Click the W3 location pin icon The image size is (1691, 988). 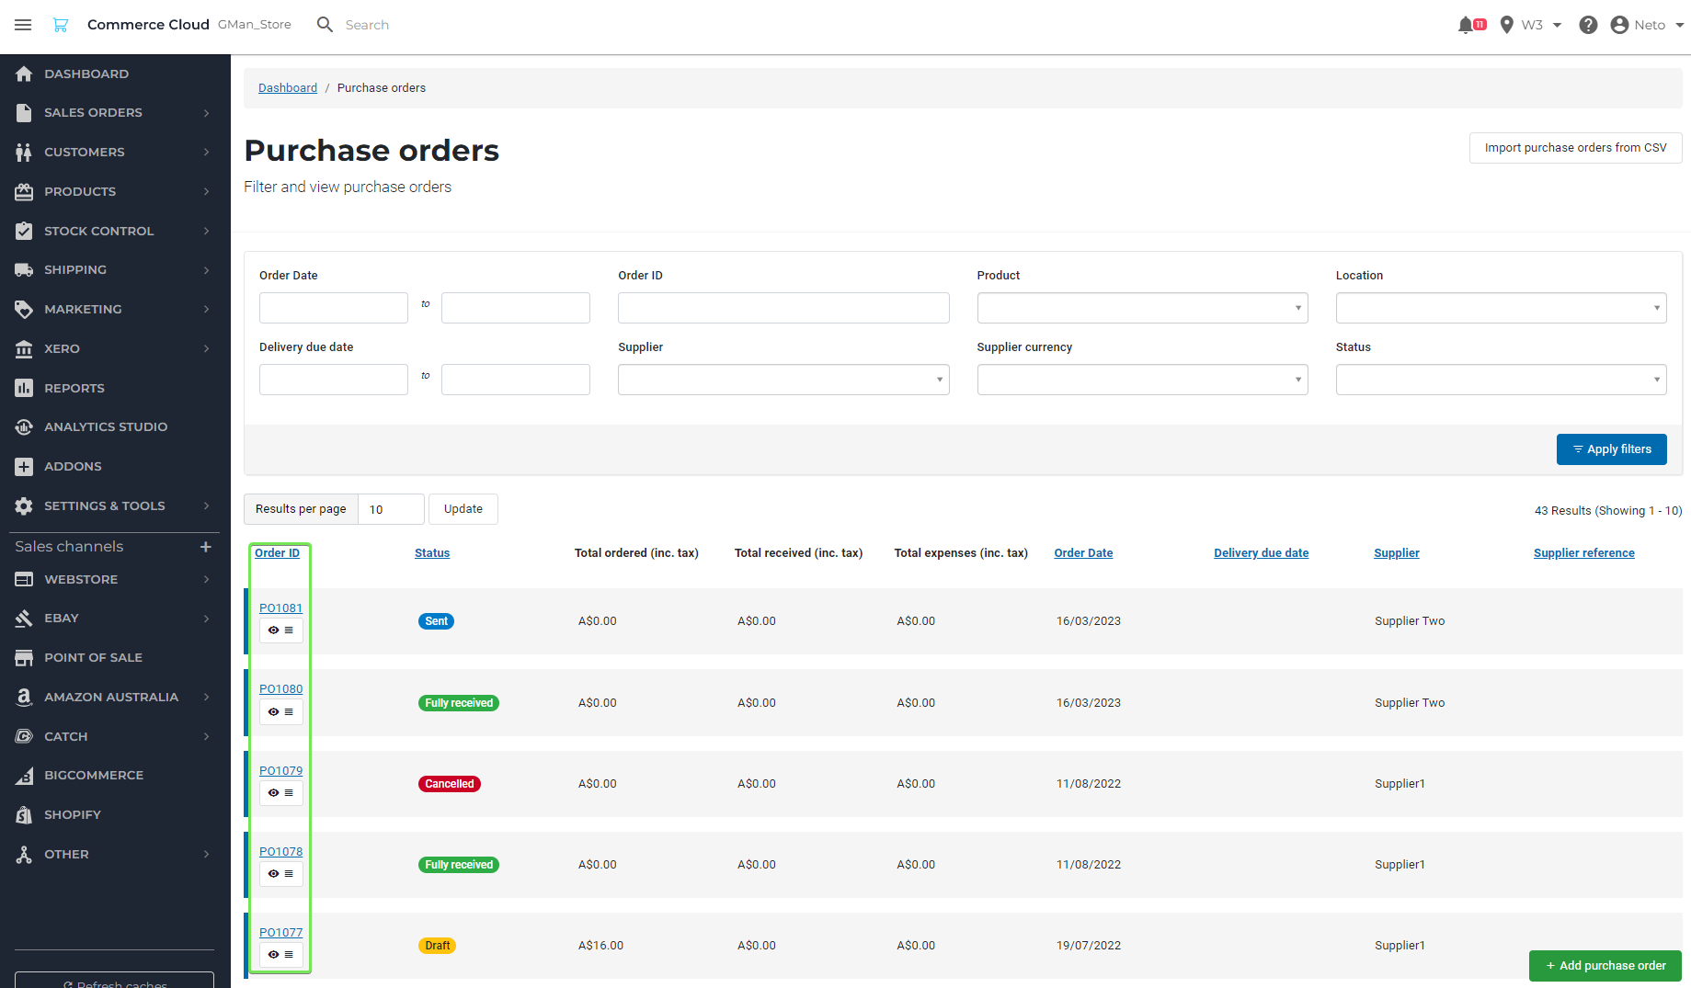[x=1506, y=25]
